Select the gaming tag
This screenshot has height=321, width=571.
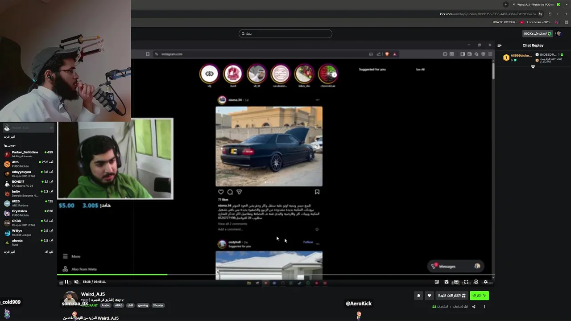[143, 305]
